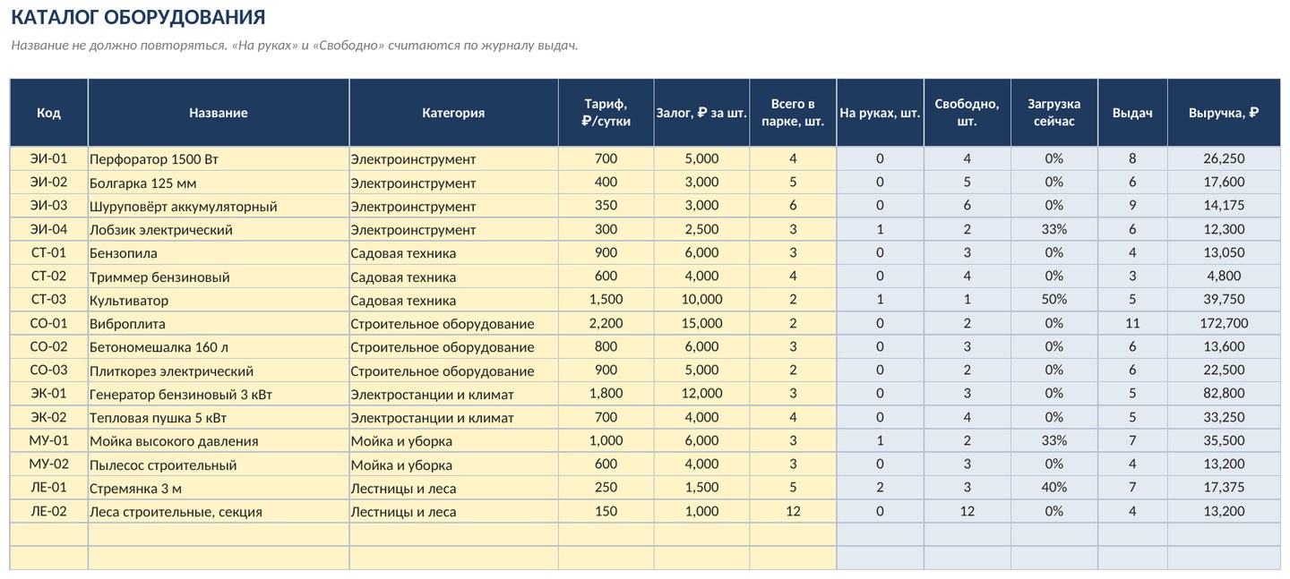Select the «Культиватор» name cell

click(219, 300)
